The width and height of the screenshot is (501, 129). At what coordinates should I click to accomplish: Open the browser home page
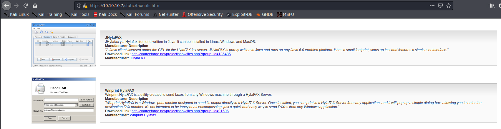coord(35,6)
